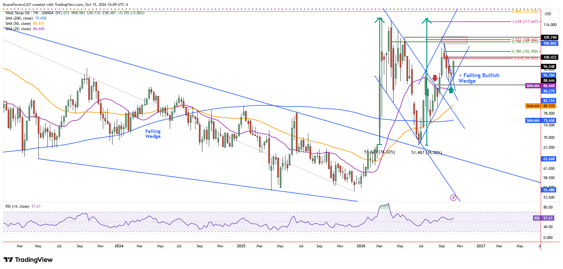
Task: Click the 2024 year label on time axis
Action: pyautogui.click(x=119, y=246)
